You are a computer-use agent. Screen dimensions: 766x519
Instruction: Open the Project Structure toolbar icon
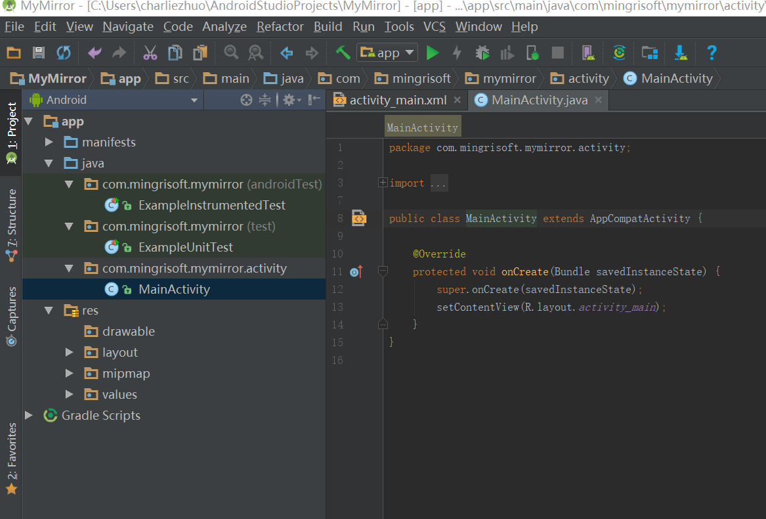coord(650,53)
